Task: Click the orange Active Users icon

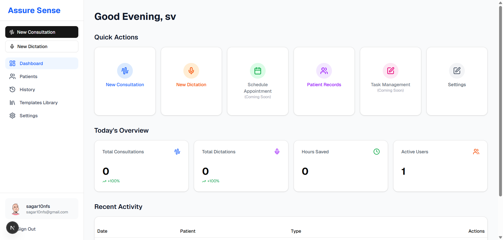Action: 476,152
